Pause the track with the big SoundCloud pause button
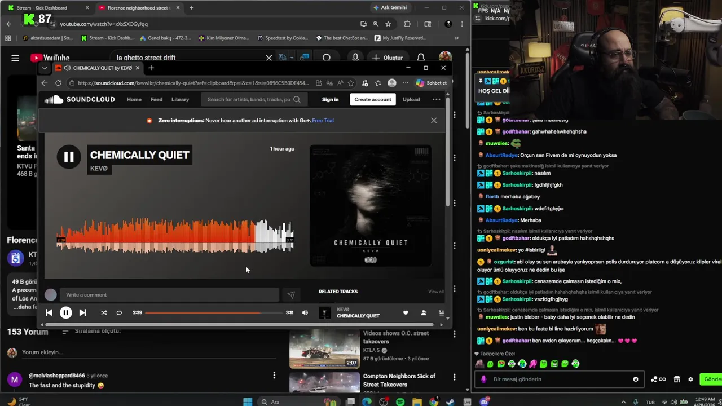The image size is (722, 406). (68, 157)
